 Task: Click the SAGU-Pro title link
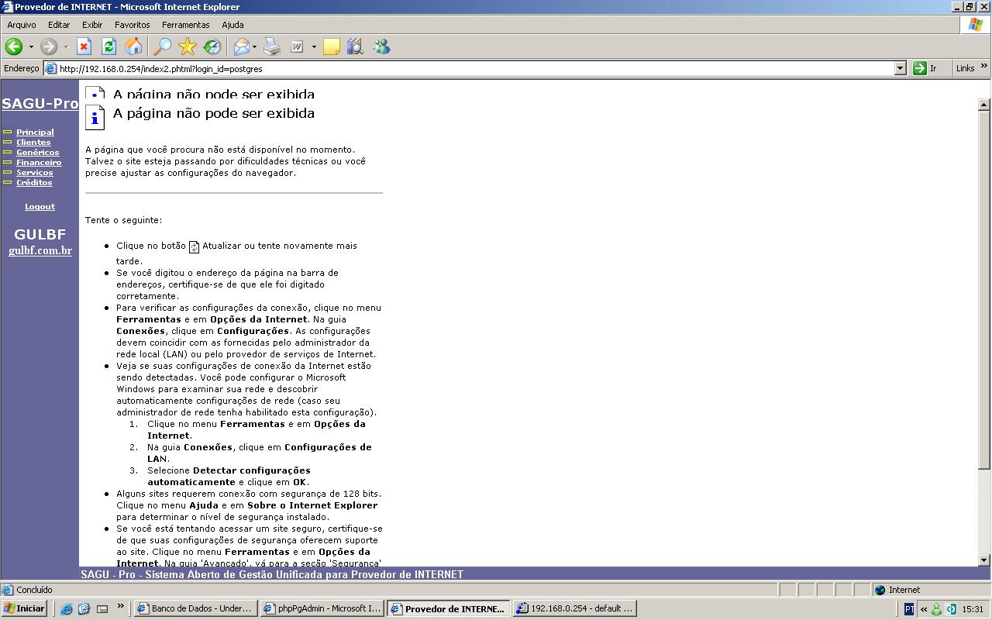pos(40,104)
